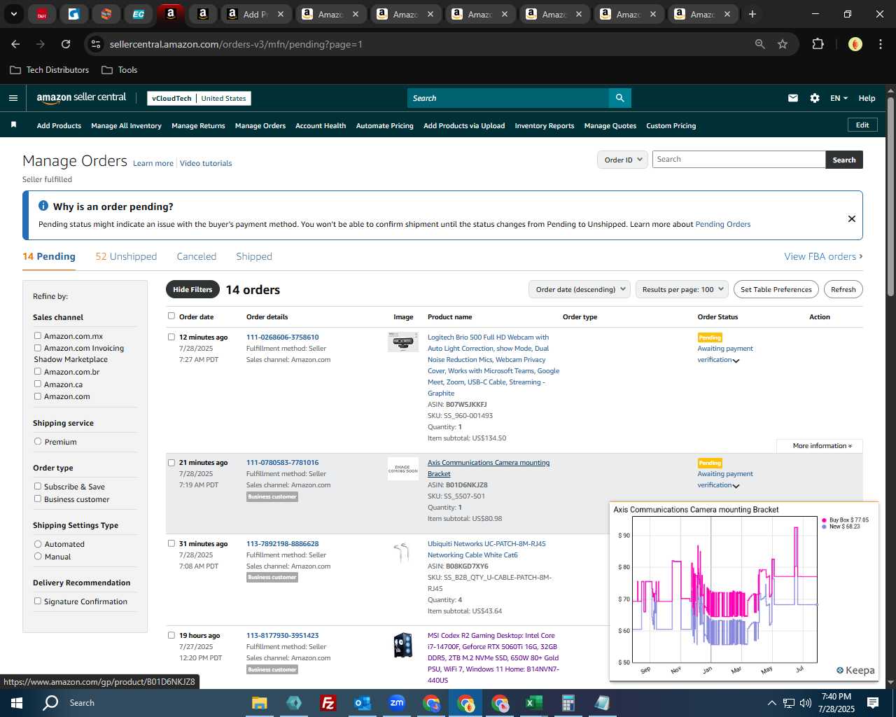896x717 pixels.
Task: Click the info icon in pending banner
Action: tap(43, 206)
